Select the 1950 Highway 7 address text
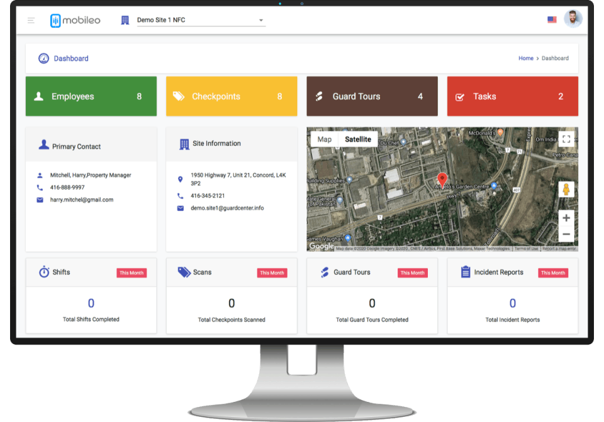The width and height of the screenshot is (604, 422). (x=238, y=179)
